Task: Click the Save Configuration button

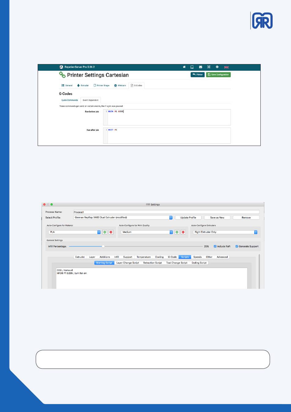Action: (x=218, y=74)
